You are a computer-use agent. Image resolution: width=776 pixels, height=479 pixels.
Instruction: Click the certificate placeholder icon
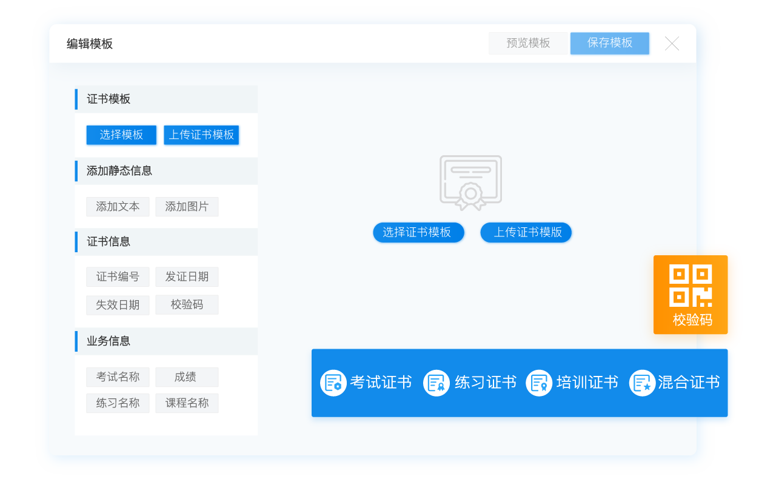471,183
